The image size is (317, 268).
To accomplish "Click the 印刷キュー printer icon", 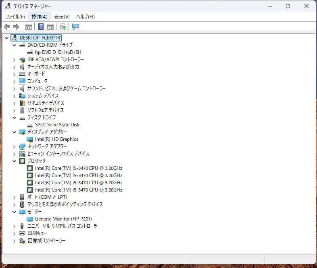I will (22, 233).
